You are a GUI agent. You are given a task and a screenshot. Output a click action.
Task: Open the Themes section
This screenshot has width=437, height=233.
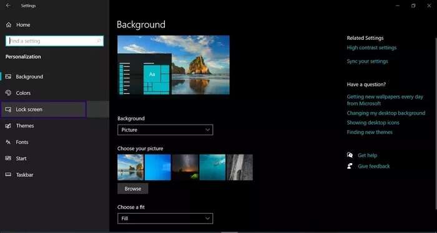(x=55, y=126)
